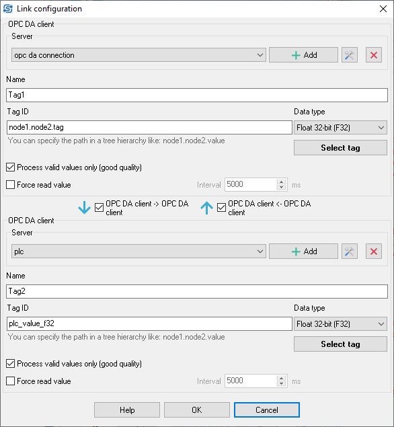Viewport: 394px width, 427px height.
Task: Increase the lower Interval spinner value
Action: 281,378
